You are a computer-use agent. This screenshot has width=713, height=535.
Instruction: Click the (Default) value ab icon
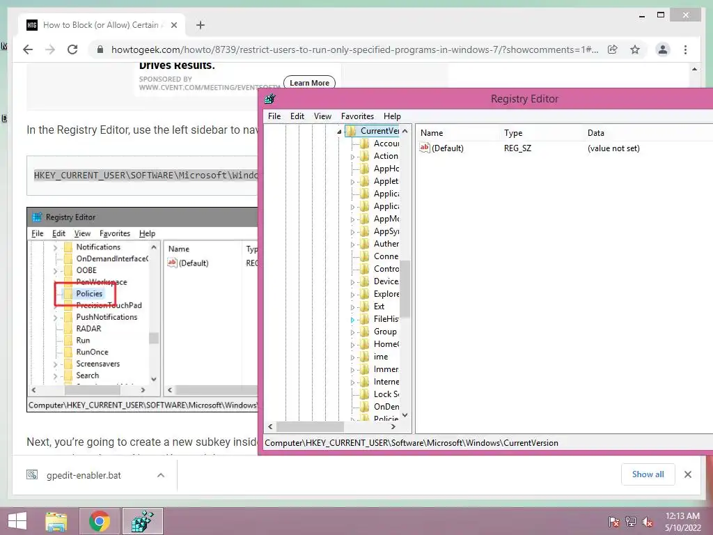[x=424, y=148]
